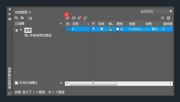This screenshot has height=102, width=180.
Task: Open the Layer States Manager icon
Action: (30, 18)
